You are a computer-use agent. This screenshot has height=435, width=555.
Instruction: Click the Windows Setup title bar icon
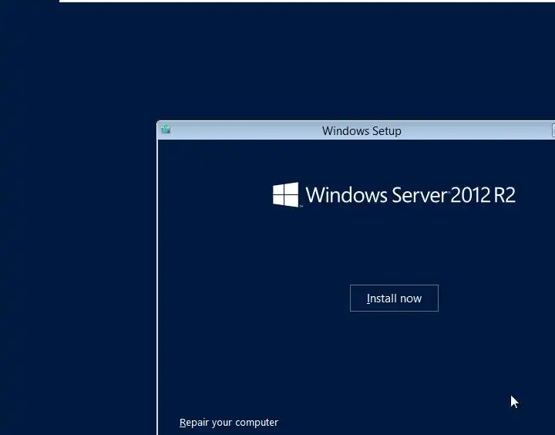[x=166, y=130]
